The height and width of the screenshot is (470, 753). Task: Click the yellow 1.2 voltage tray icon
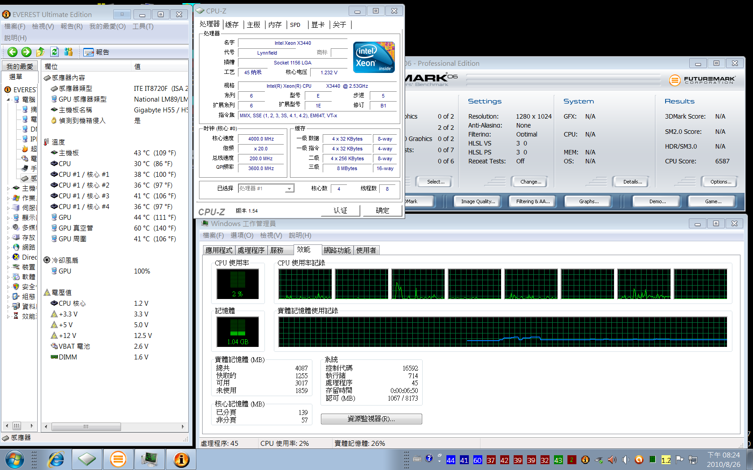(666, 460)
